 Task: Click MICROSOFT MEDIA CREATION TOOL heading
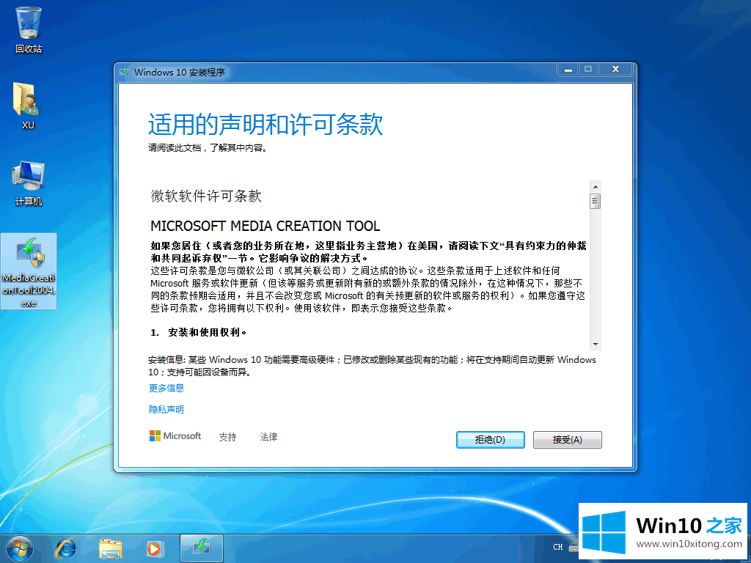tap(265, 226)
